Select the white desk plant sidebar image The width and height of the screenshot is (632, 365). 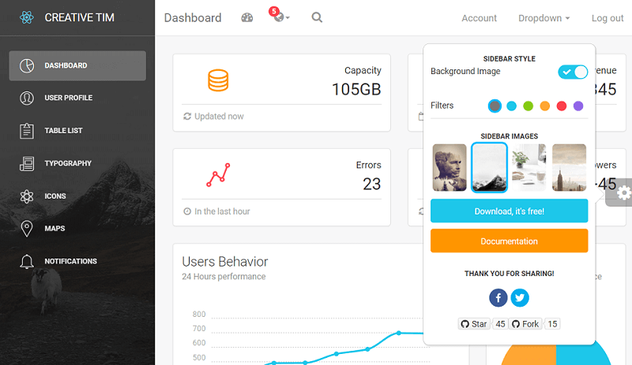coord(529,167)
